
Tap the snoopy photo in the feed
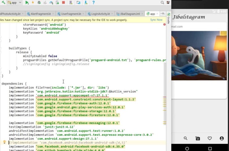point(199,55)
